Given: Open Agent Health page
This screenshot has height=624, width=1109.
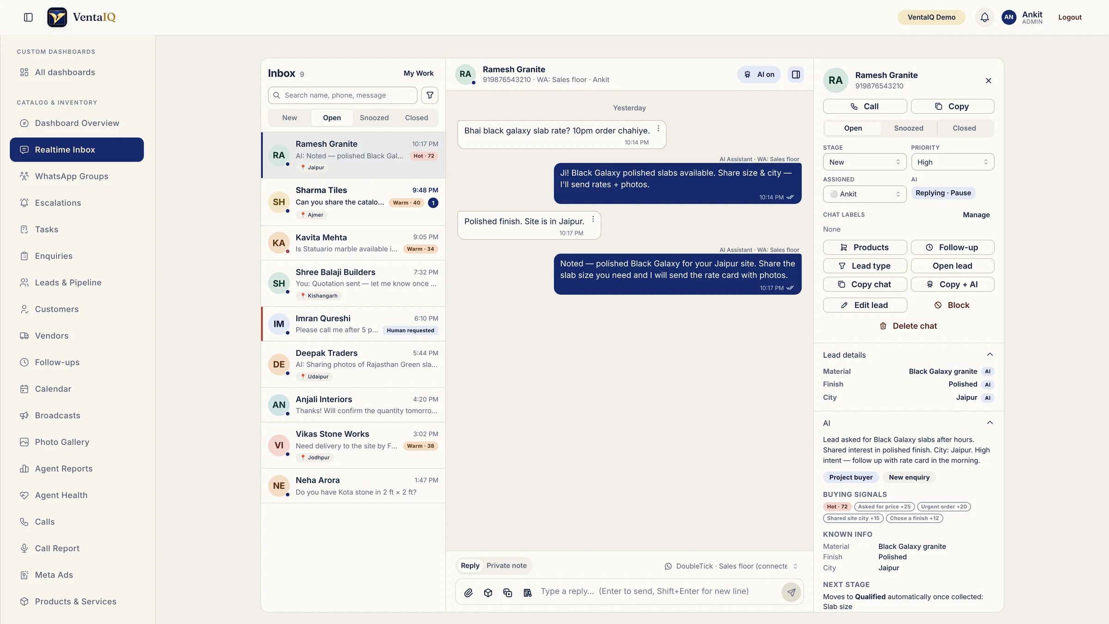Looking at the screenshot, I should [77, 495].
